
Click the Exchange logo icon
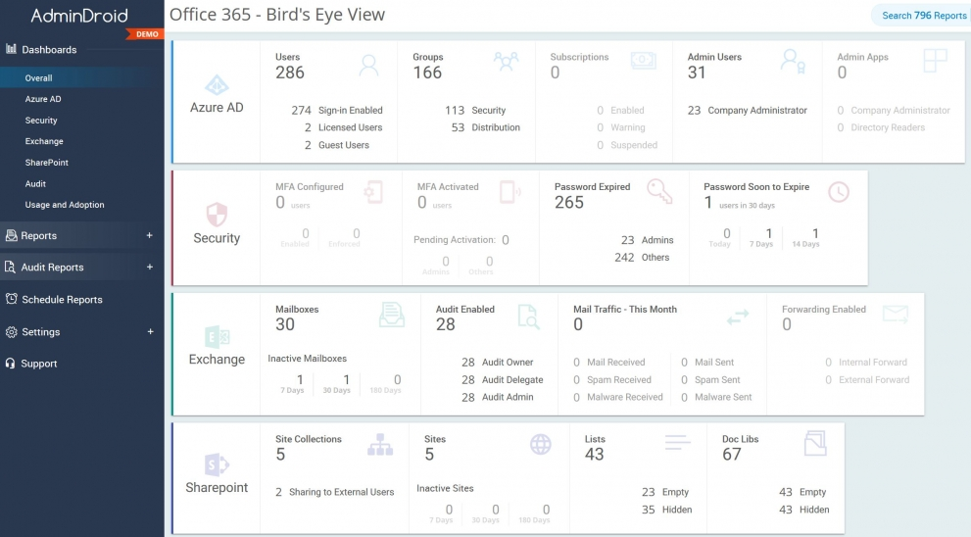(x=217, y=337)
